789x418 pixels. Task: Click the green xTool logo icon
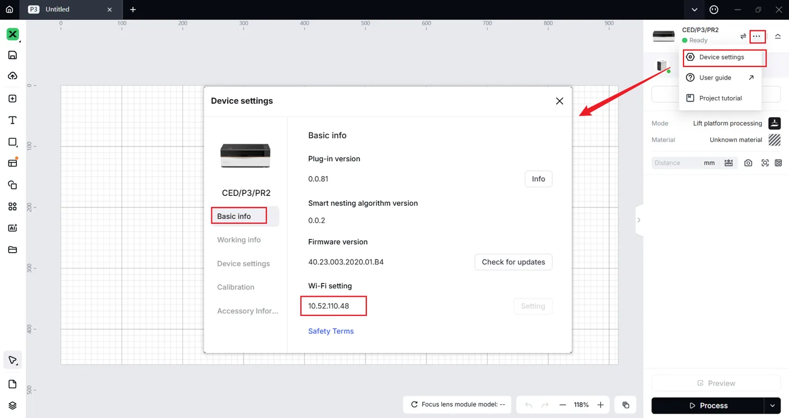pos(12,34)
